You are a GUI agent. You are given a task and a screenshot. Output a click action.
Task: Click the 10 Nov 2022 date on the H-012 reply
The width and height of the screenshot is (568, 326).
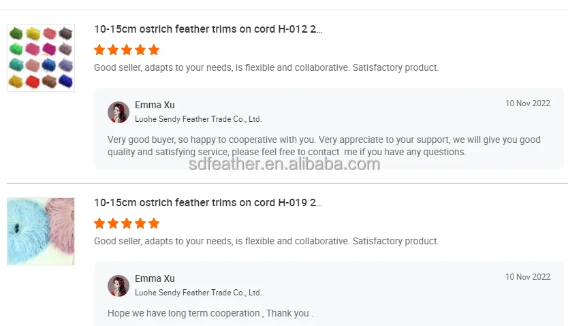(527, 103)
